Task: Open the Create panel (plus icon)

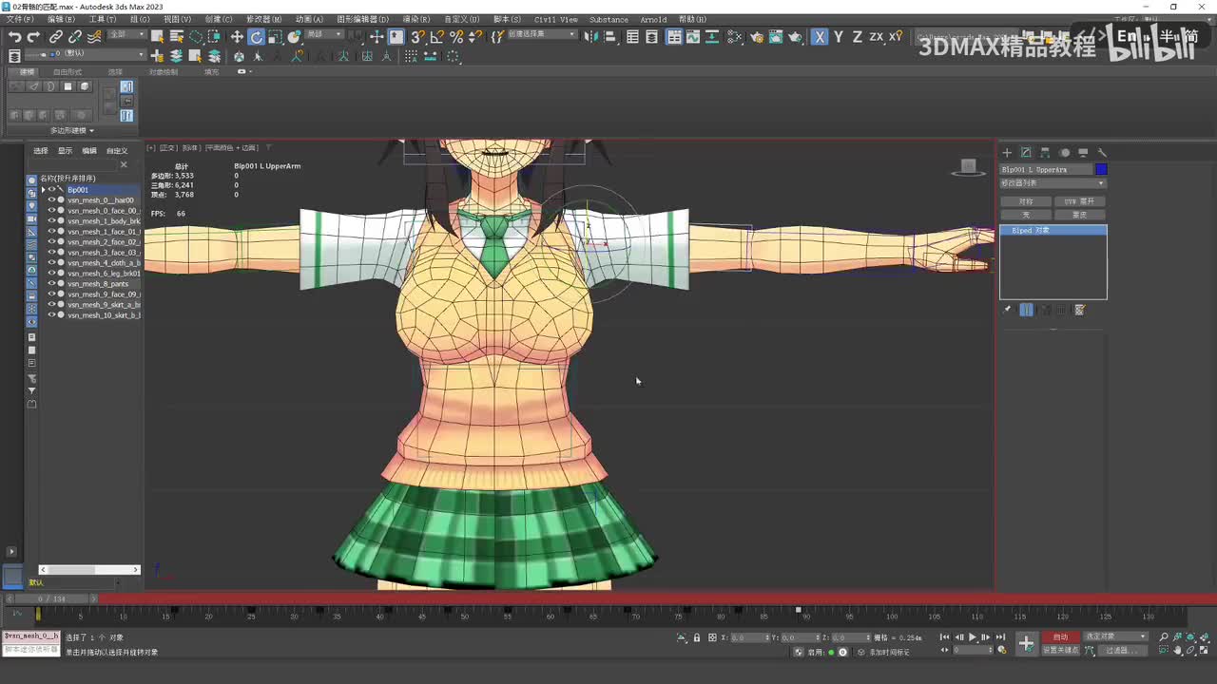Action: click(x=1007, y=152)
